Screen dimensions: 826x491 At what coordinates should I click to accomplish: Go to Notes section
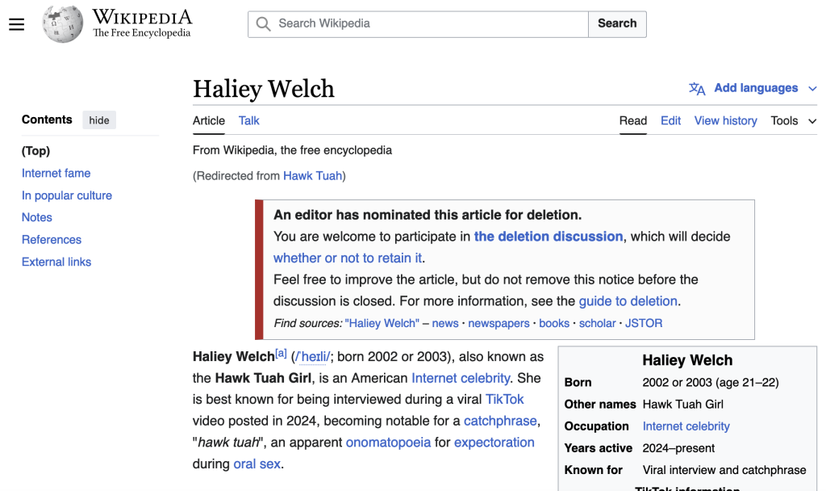[37, 217]
